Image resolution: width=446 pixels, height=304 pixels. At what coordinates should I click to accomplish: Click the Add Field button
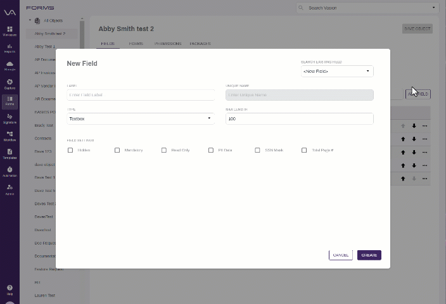418,94
